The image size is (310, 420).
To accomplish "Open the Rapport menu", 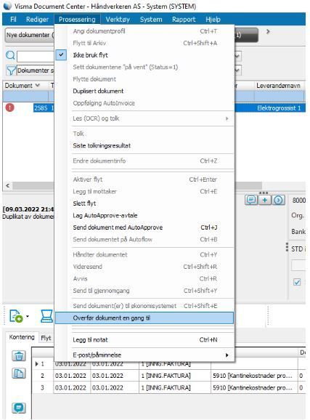I will pos(184,20).
